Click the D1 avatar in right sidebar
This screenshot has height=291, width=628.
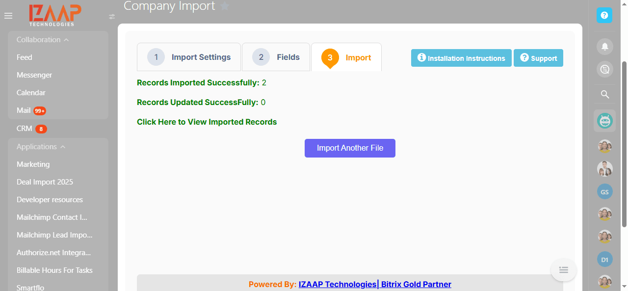pyautogui.click(x=604, y=259)
